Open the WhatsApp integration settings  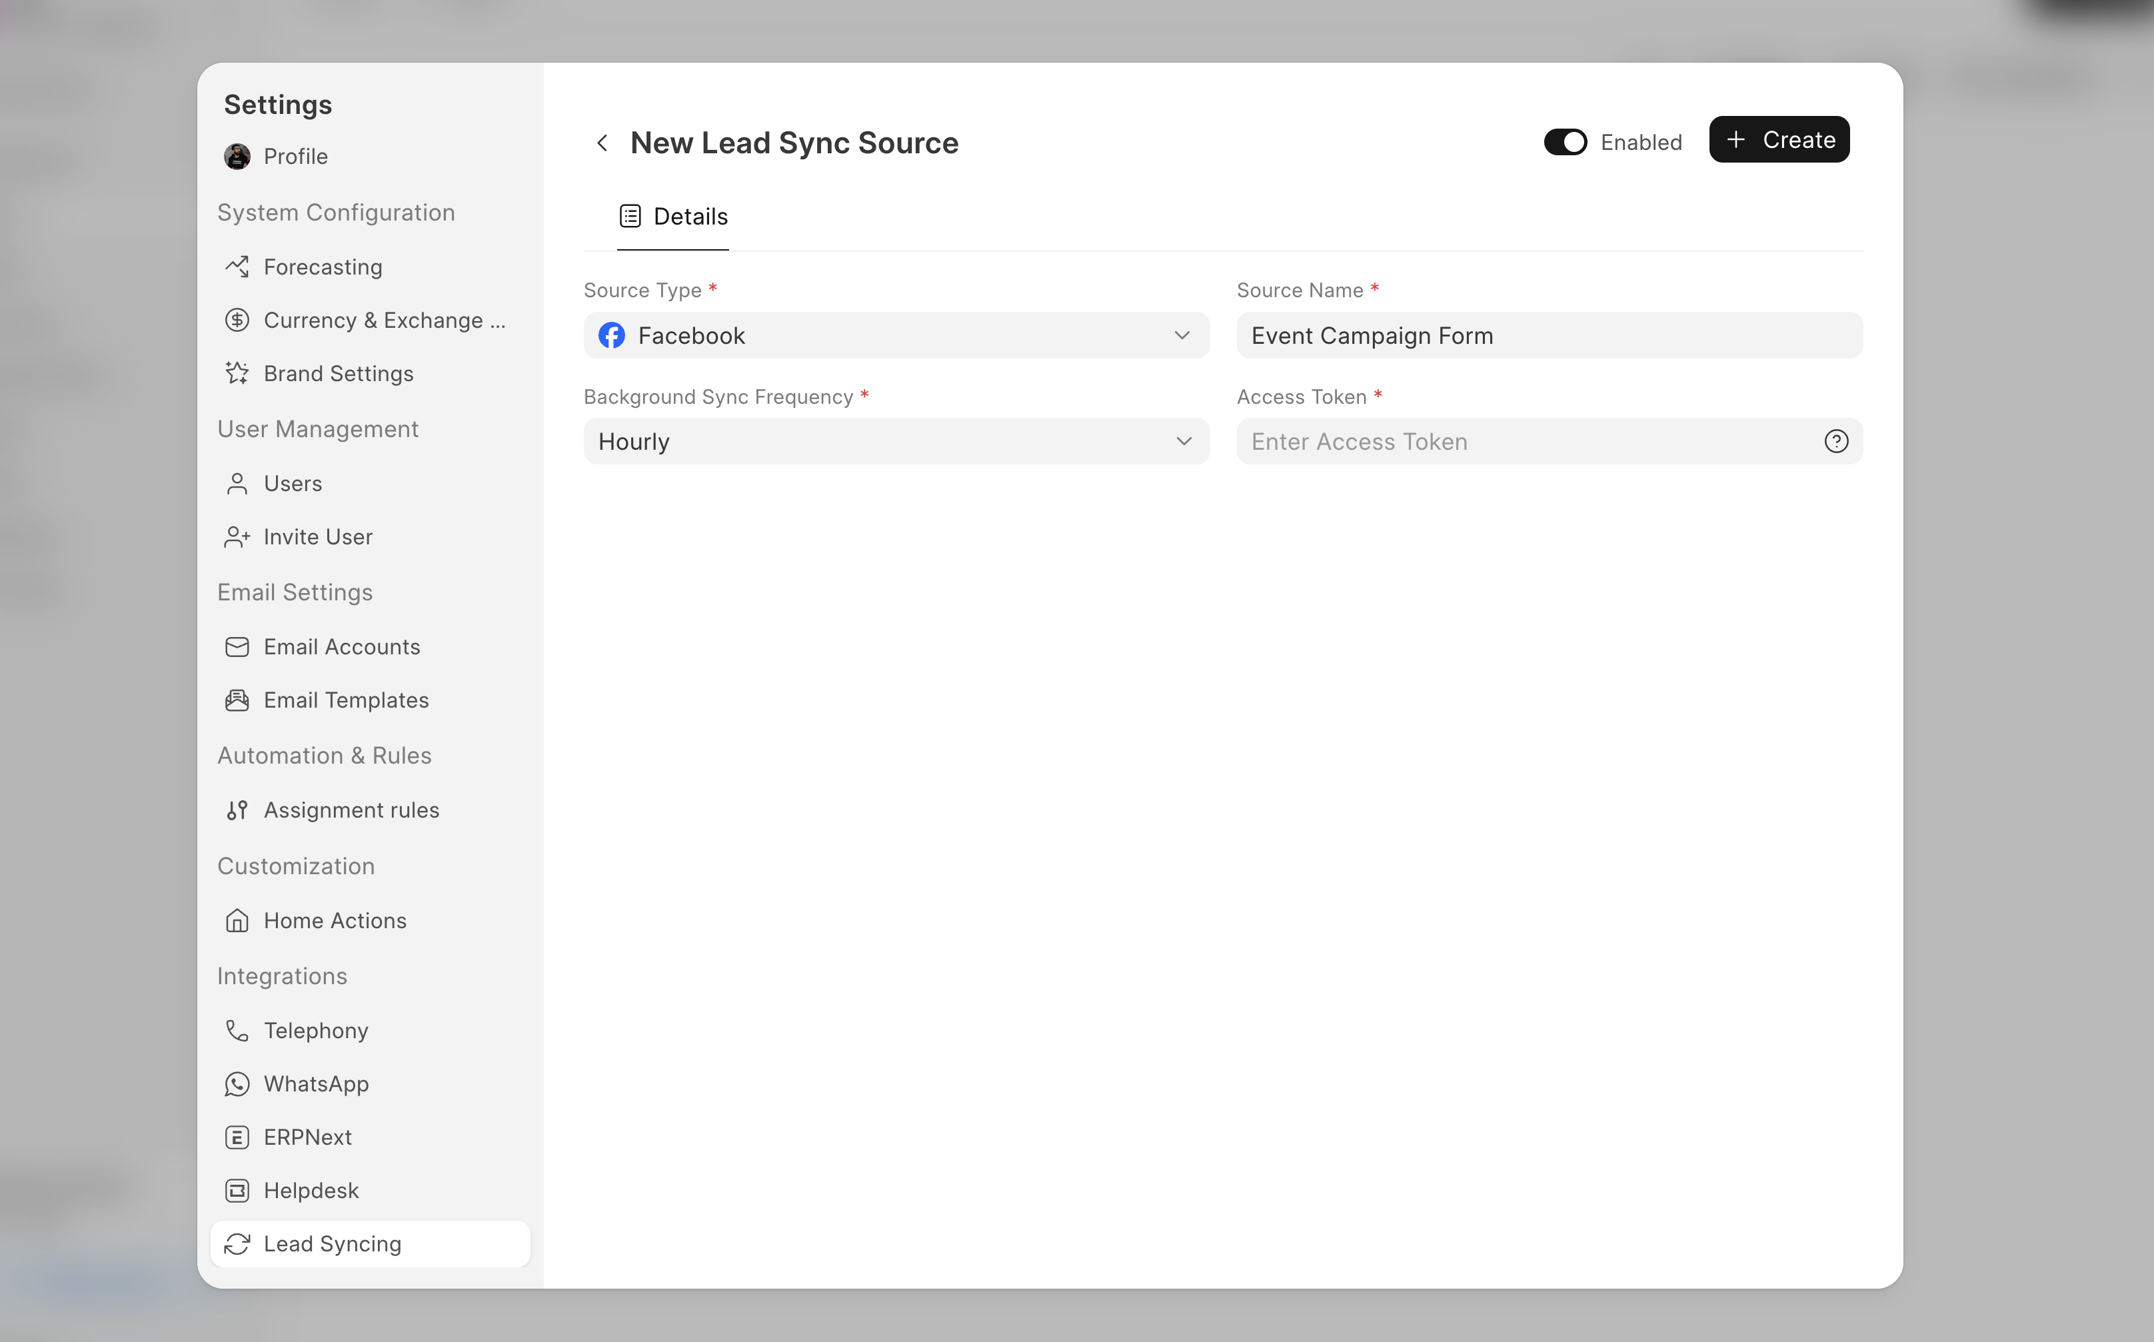pos(316,1083)
